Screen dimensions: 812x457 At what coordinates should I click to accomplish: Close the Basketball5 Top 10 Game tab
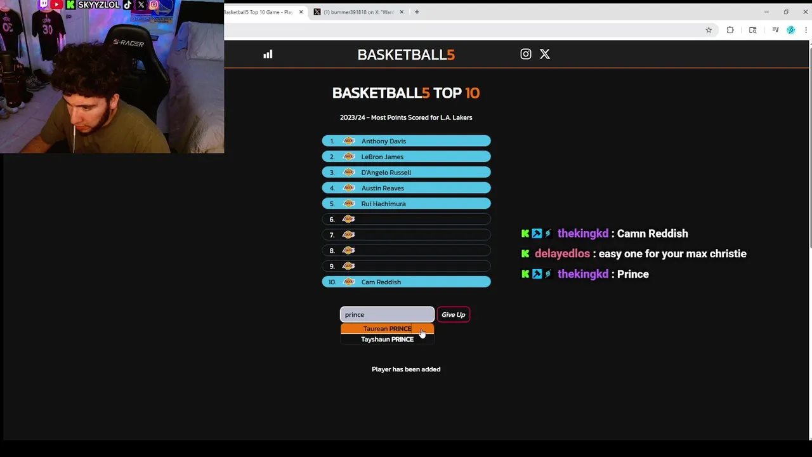pyautogui.click(x=301, y=12)
